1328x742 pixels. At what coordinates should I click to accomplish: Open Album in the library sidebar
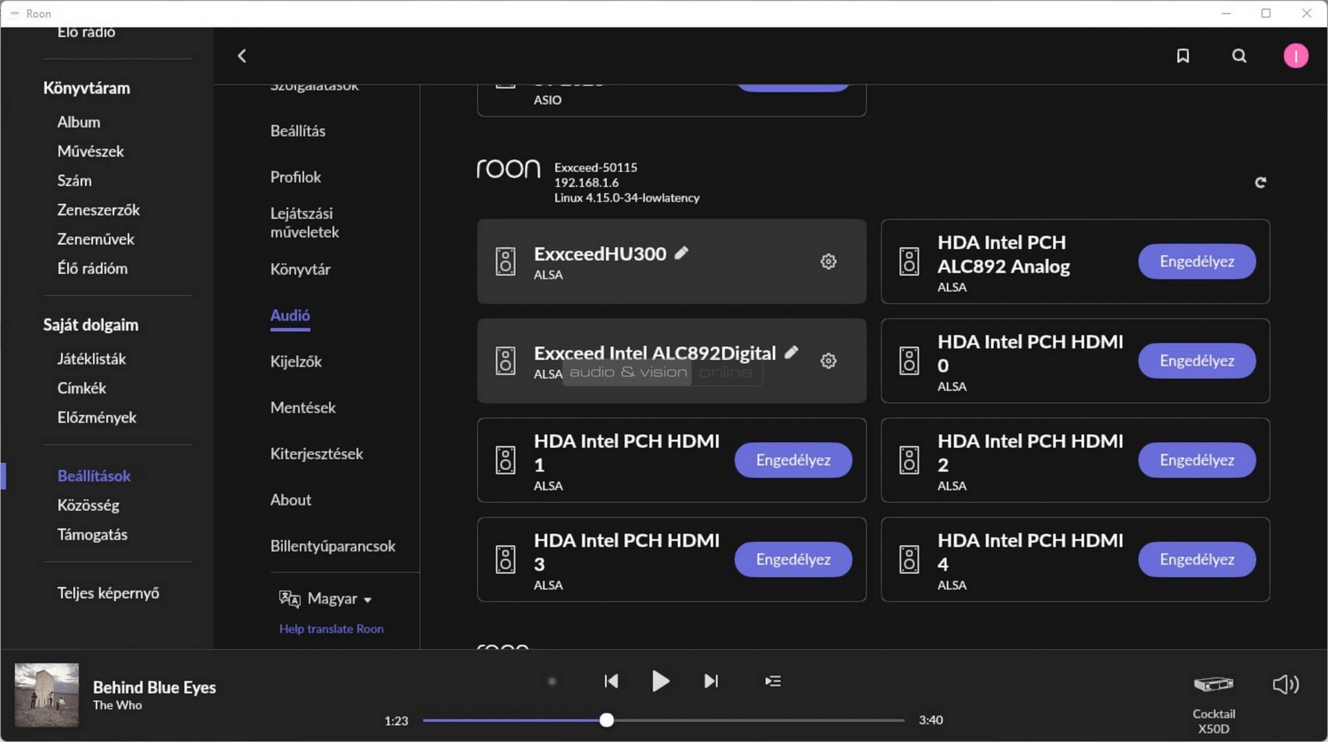[x=78, y=122]
